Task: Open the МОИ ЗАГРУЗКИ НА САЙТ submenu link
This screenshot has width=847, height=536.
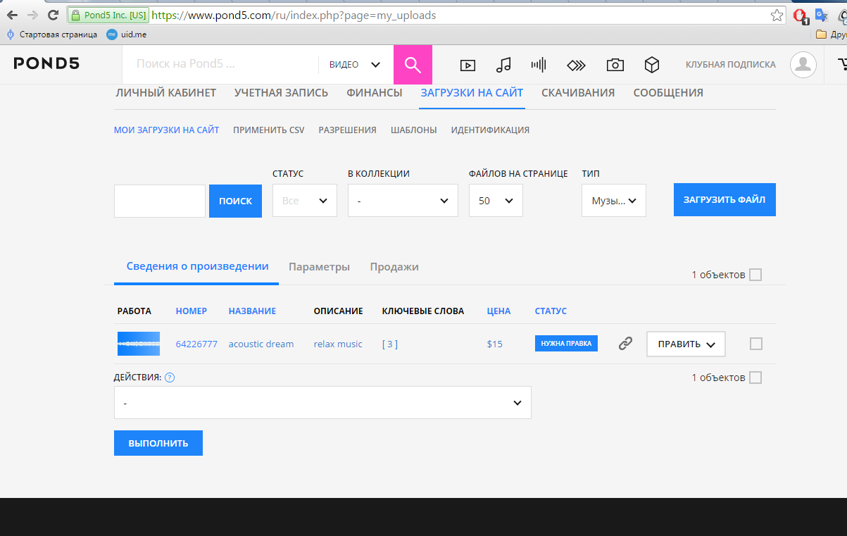Action: 167,130
